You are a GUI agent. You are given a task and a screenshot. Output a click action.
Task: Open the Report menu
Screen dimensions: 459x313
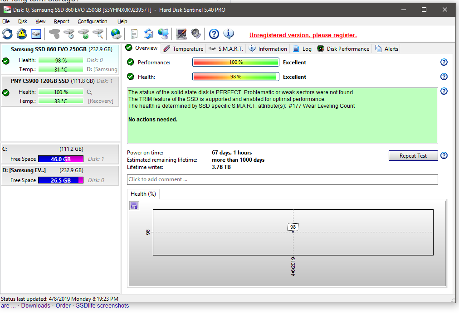pos(62,21)
